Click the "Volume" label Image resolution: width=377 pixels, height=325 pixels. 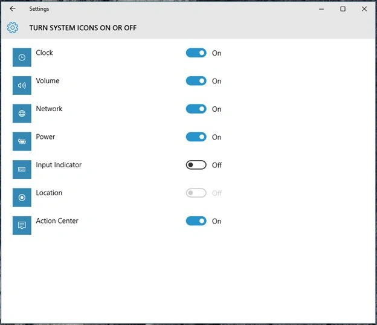coord(48,81)
